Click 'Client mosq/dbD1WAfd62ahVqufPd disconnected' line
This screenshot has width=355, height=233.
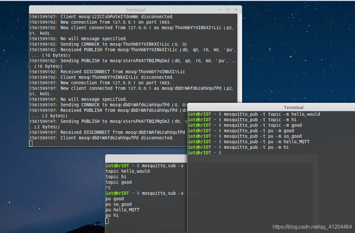pos(101,138)
